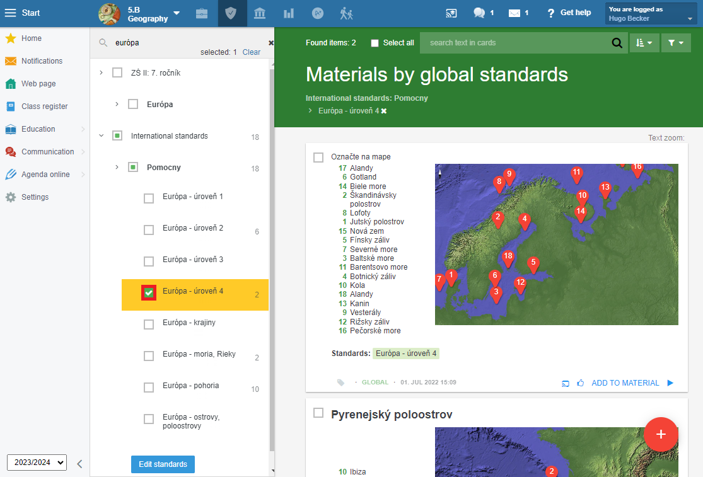The width and height of the screenshot is (703, 477).
Task: Toggle the ZŠ II: 7. ročník checkbox
Action: coord(117,72)
